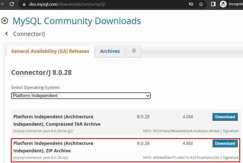Click the 8.0.28 version in TAR row
Image resolution: width=243 pixels, height=163 pixels.
[143, 117]
